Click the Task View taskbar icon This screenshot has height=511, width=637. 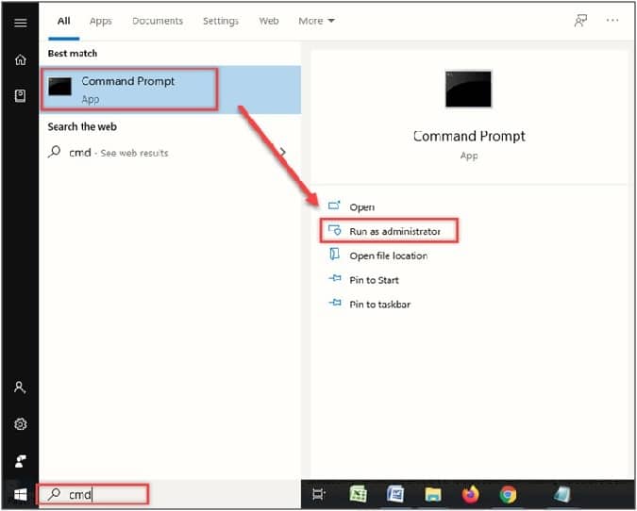tap(319, 494)
